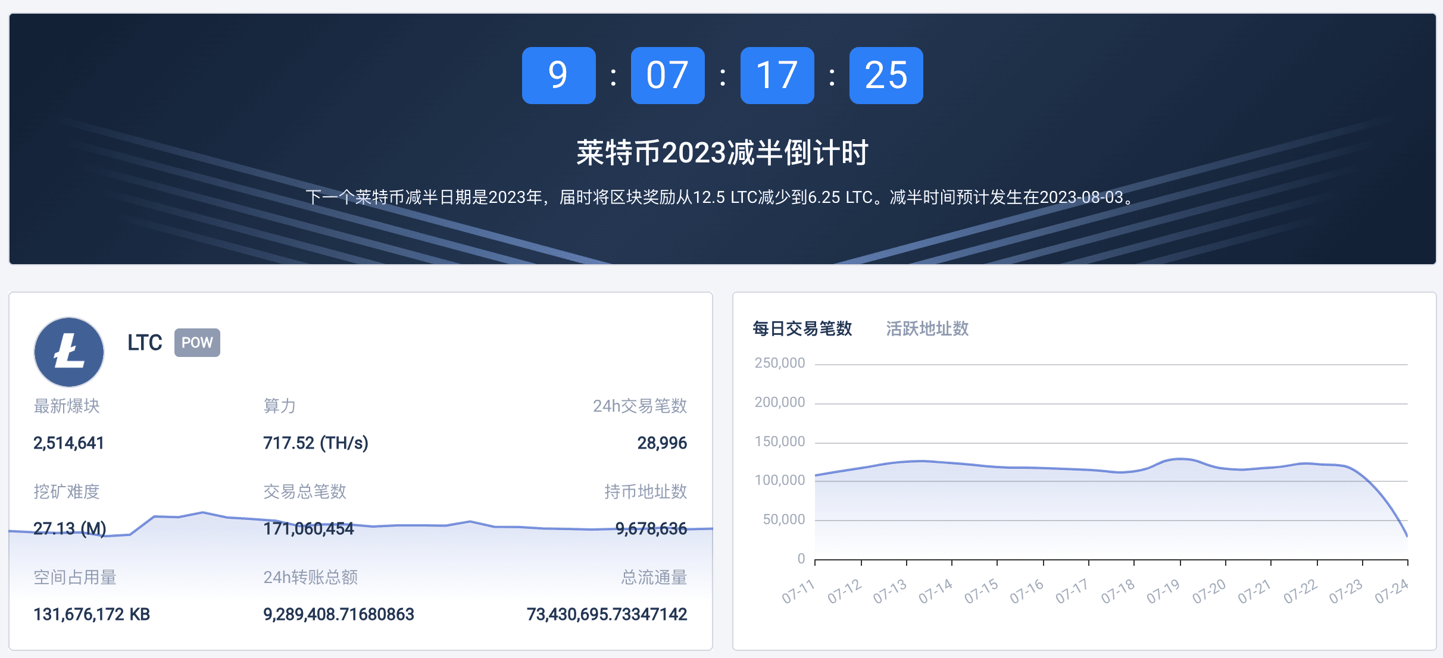1443x658 pixels.
Task: Click the total transactions value 171,060,454
Action: [308, 528]
